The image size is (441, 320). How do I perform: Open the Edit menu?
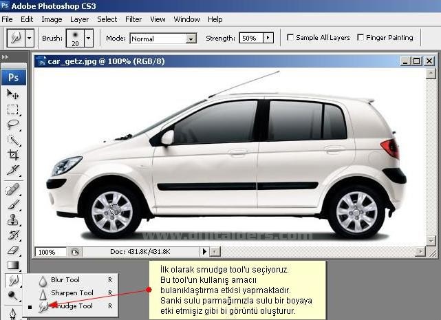(x=27, y=19)
